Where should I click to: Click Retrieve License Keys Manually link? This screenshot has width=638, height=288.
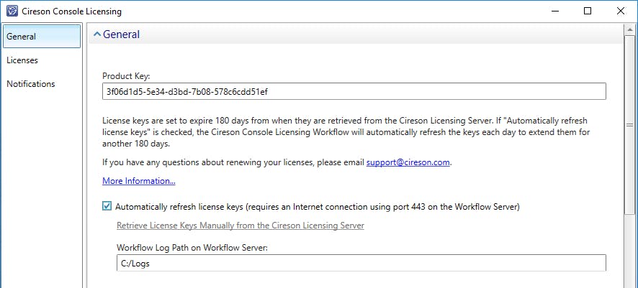(x=241, y=226)
